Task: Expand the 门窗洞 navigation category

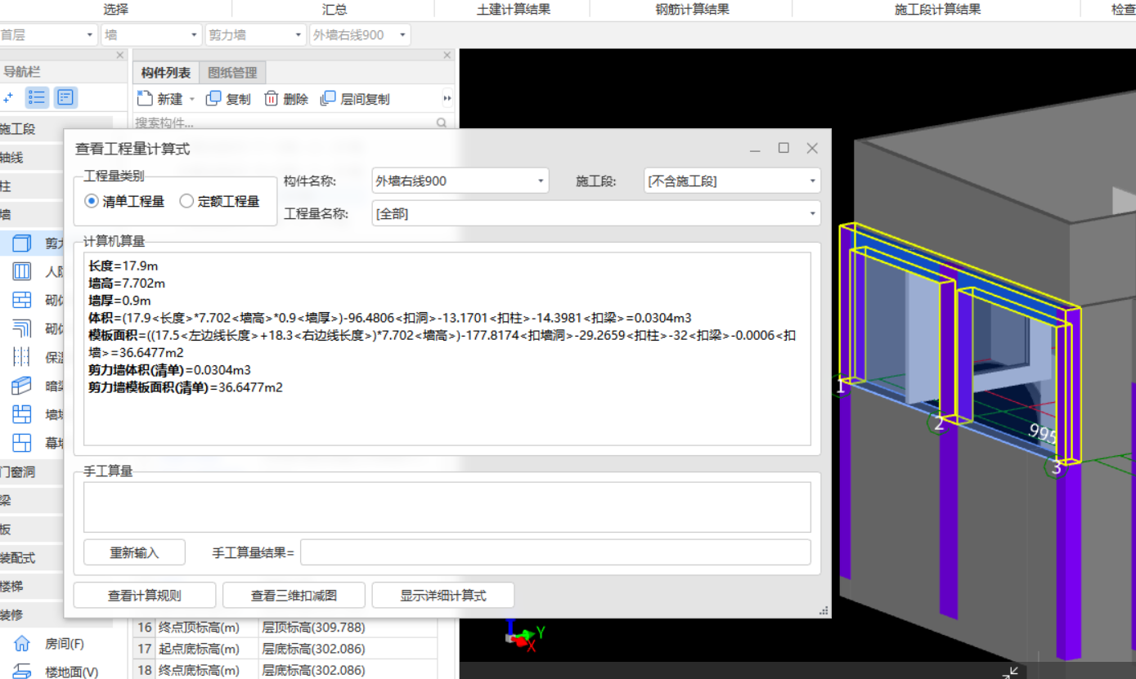Action: (x=32, y=471)
